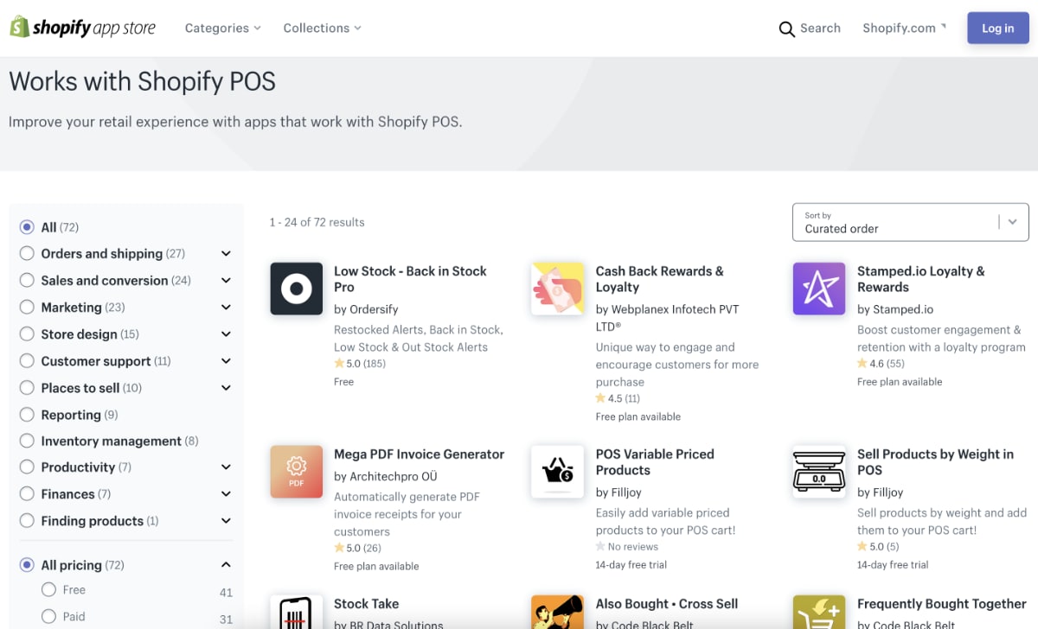
Task: Expand Productivity subcategories chevron
Action: click(226, 467)
